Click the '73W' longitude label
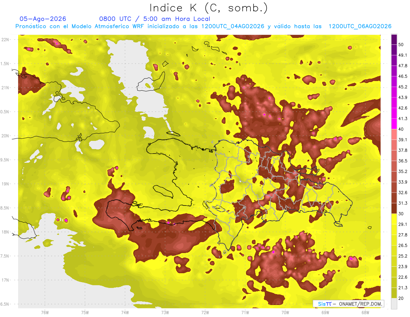The width and height of the screenshot is (410, 317). (165, 312)
